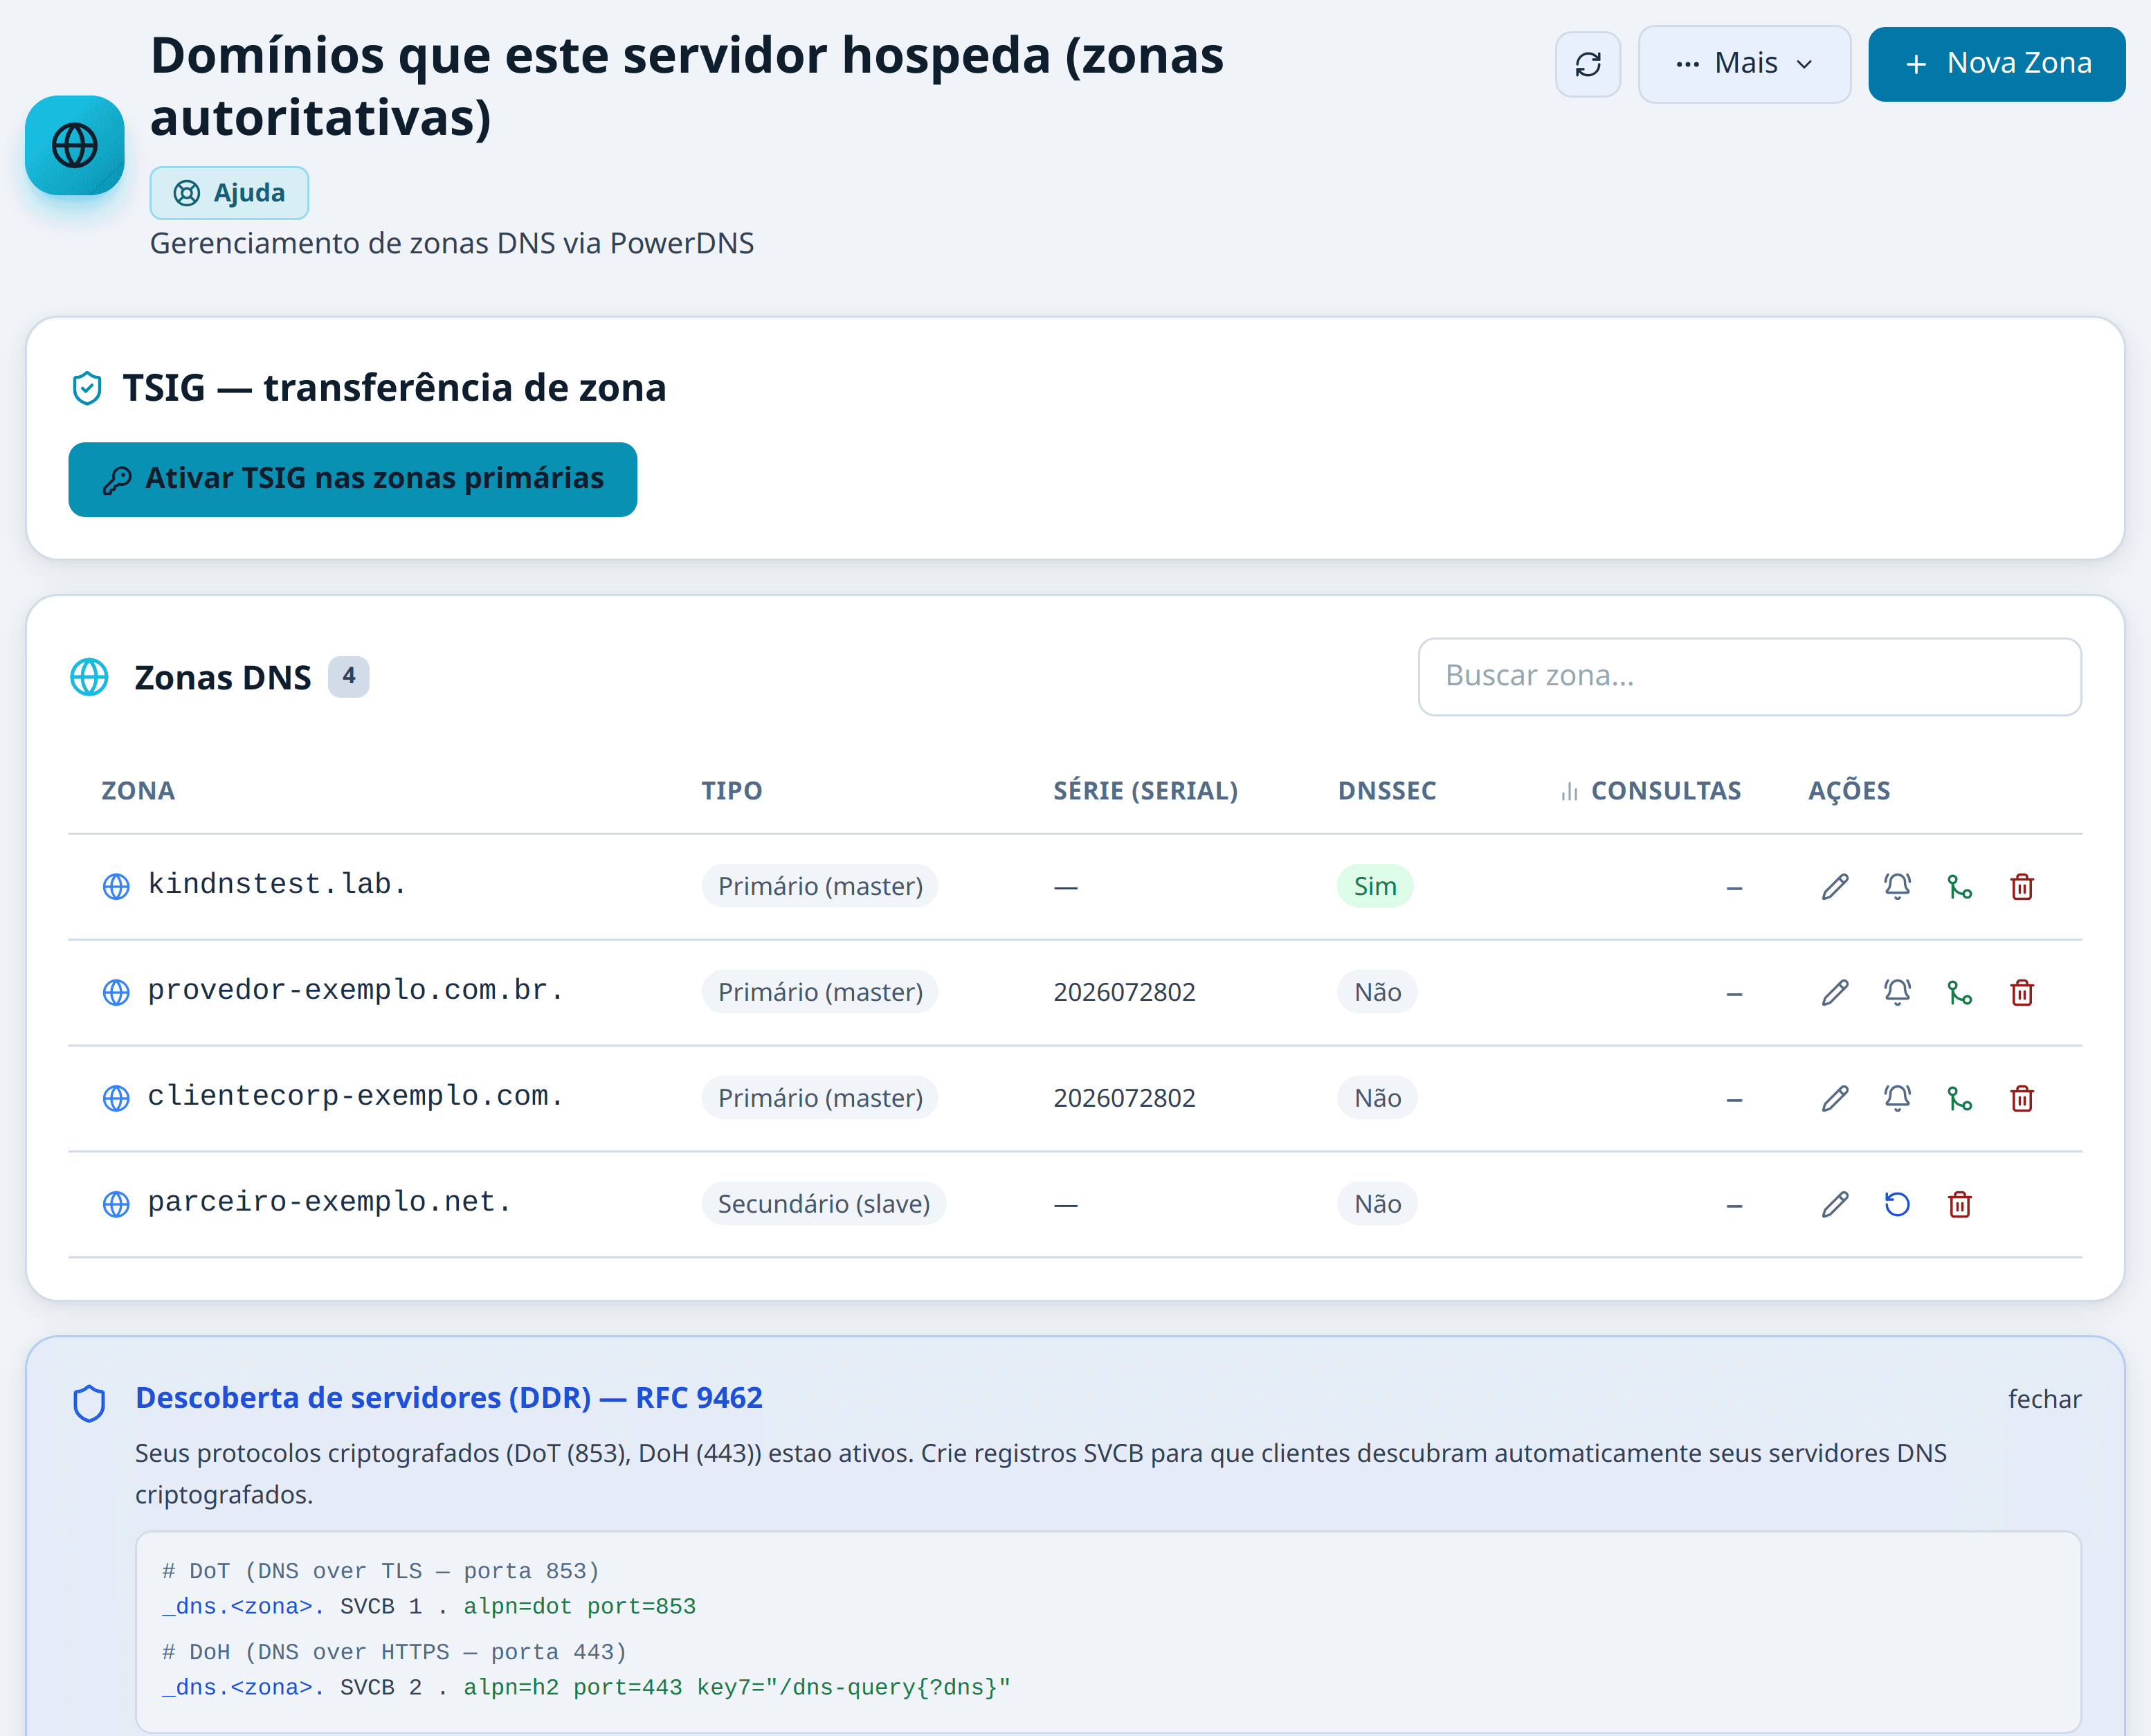
Task: Focus the Buscar zona search field
Action: click(1749, 676)
